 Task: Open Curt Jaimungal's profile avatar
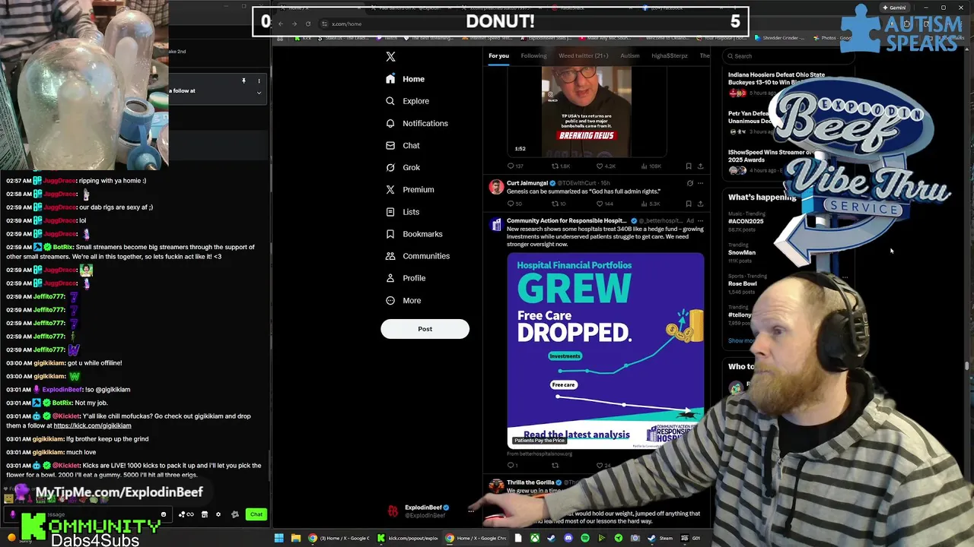(496, 187)
